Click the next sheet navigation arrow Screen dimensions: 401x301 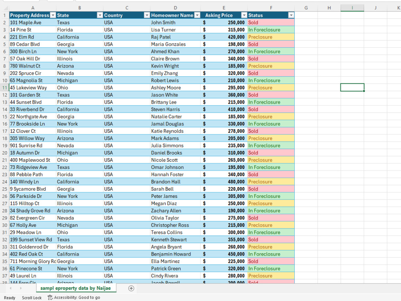(21, 289)
